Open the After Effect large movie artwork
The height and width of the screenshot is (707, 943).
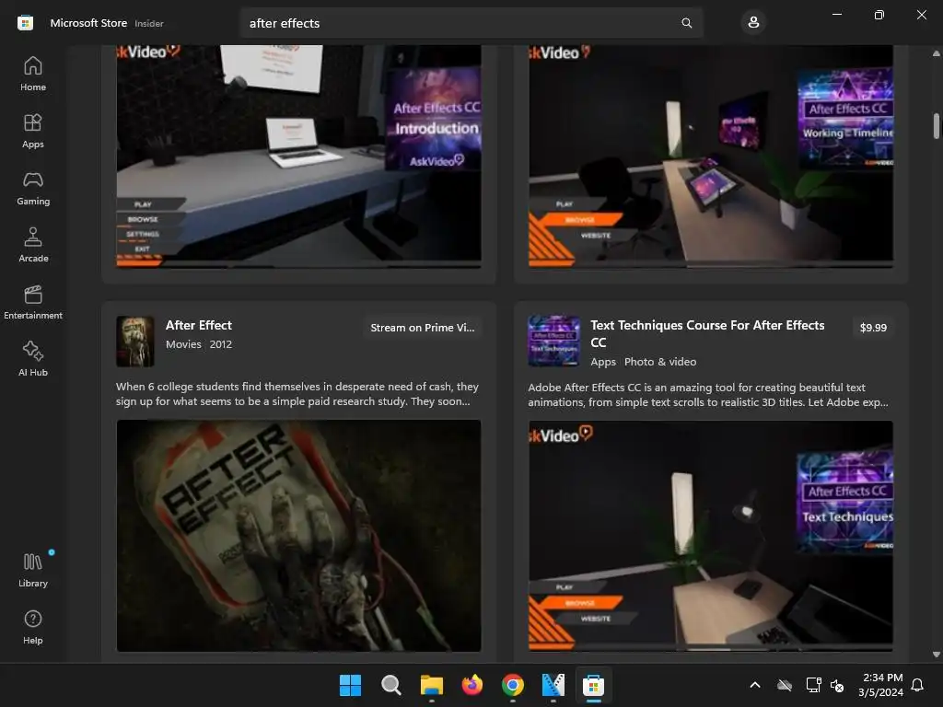tap(298, 536)
